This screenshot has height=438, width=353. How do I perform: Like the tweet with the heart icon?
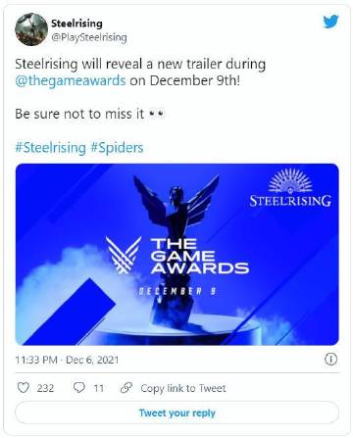(x=24, y=388)
